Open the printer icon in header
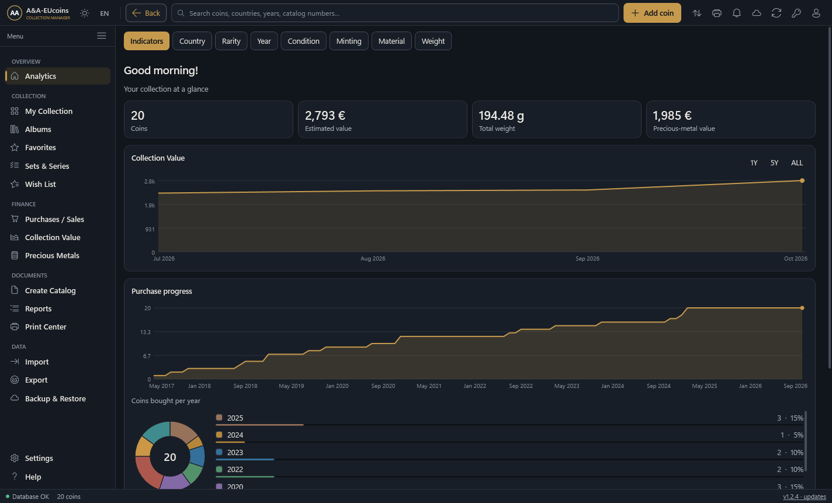The image size is (832, 503). click(717, 13)
